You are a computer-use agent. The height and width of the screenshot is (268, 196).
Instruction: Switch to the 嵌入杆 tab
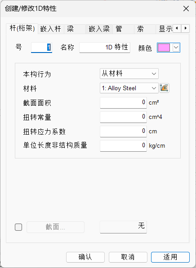(x=51, y=29)
